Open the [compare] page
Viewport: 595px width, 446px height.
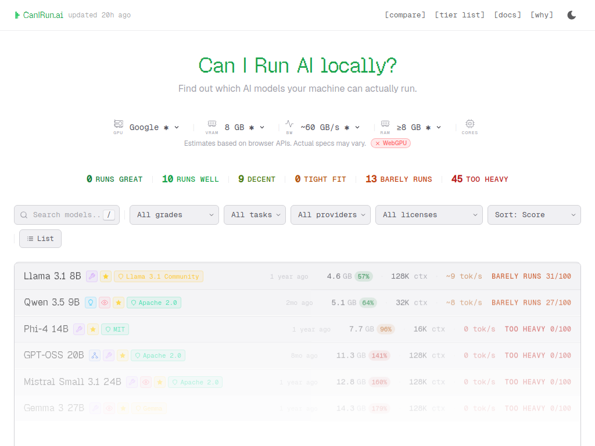pos(405,15)
